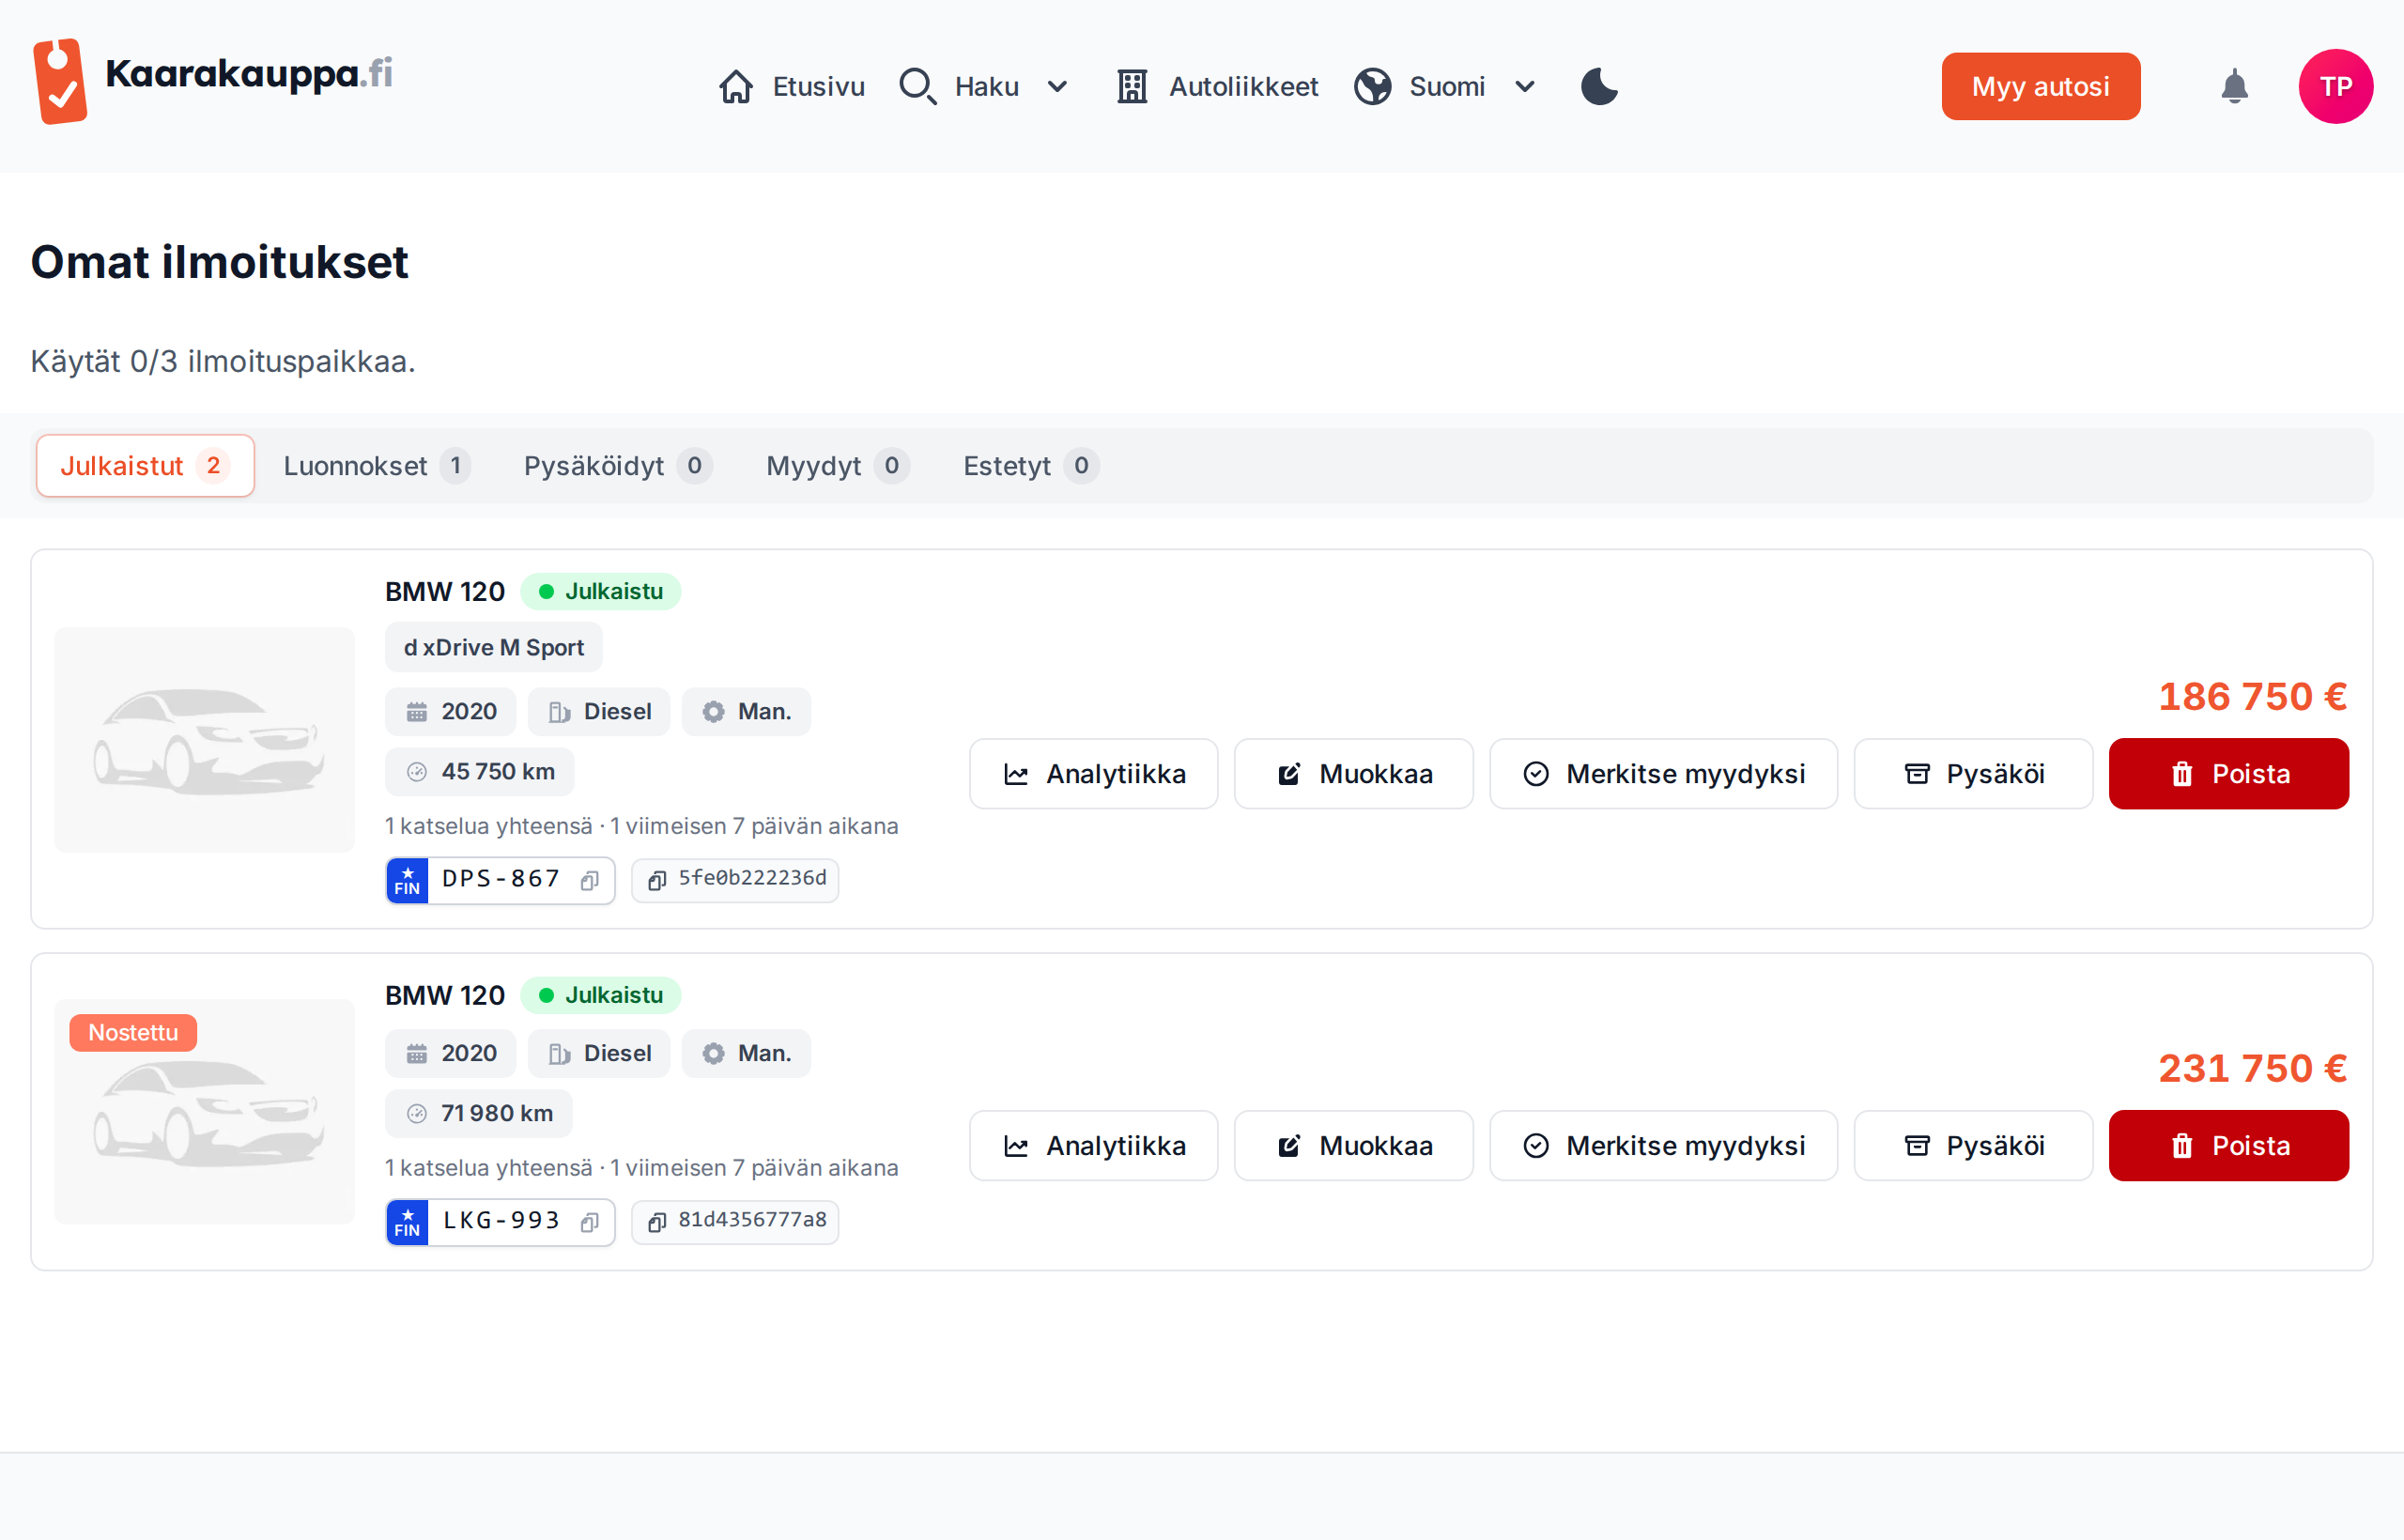Click the Myy autosi button
The height and width of the screenshot is (1540, 2404).
coord(2040,87)
